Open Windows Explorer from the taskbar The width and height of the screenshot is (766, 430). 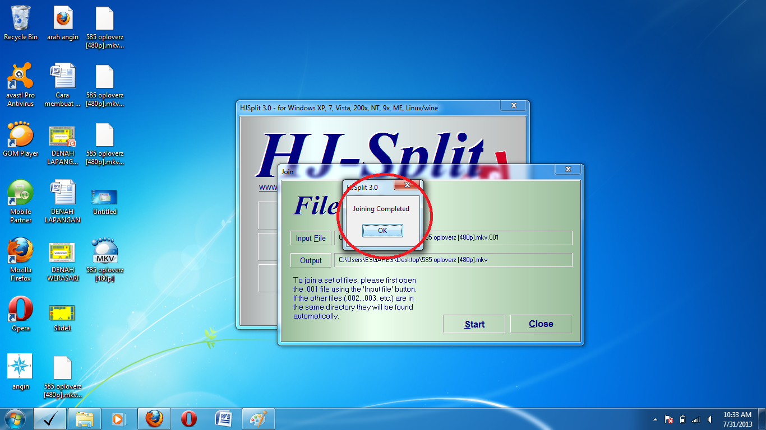tap(85, 419)
